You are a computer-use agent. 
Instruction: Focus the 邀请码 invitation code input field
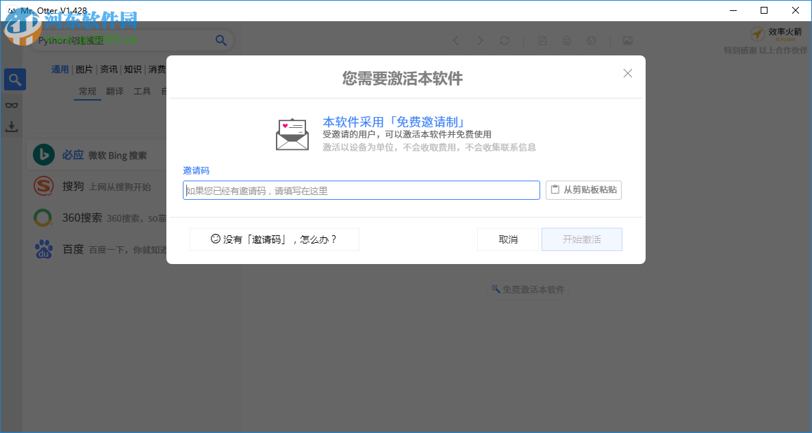[361, 190]
